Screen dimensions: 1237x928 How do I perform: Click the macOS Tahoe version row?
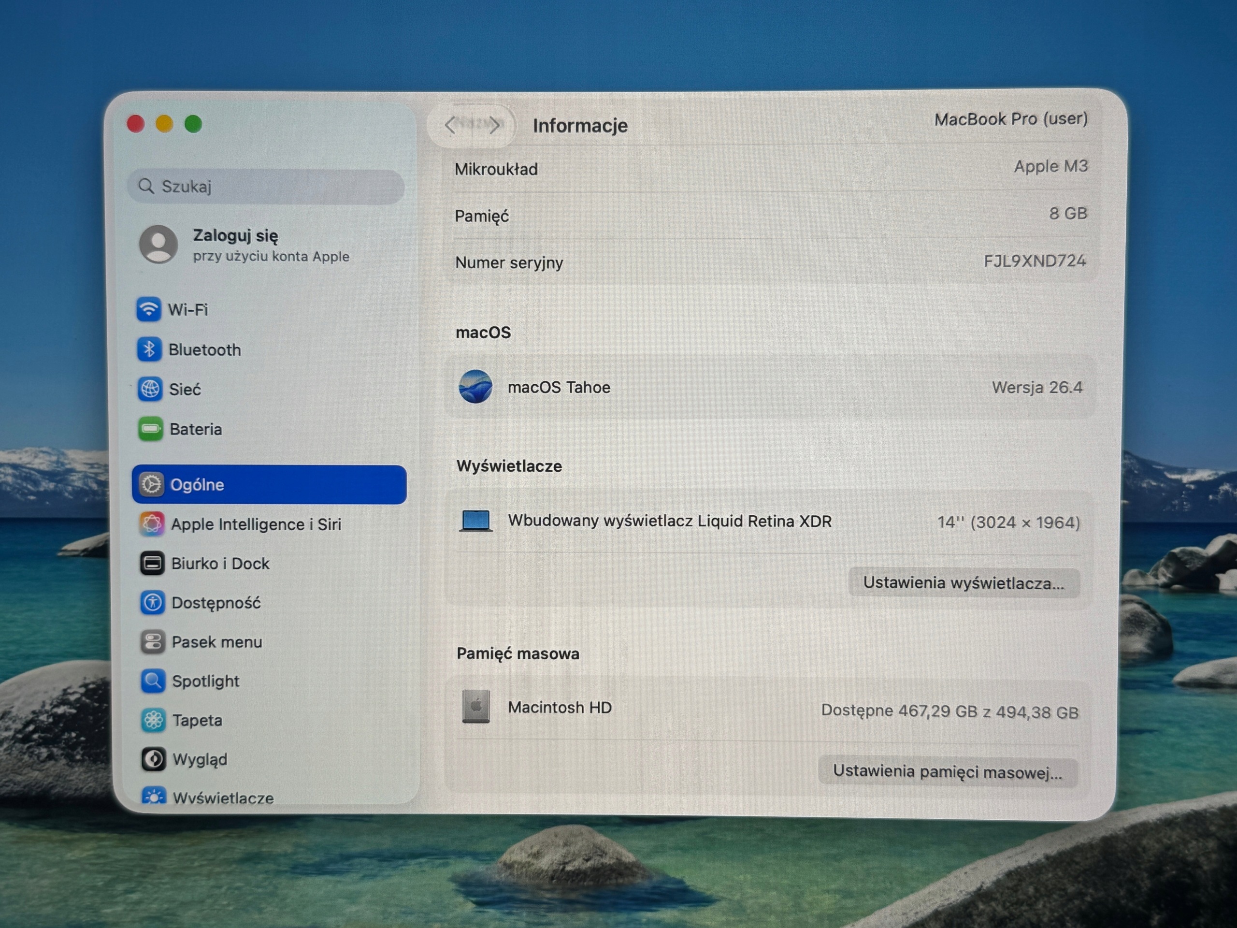(769, 387)
